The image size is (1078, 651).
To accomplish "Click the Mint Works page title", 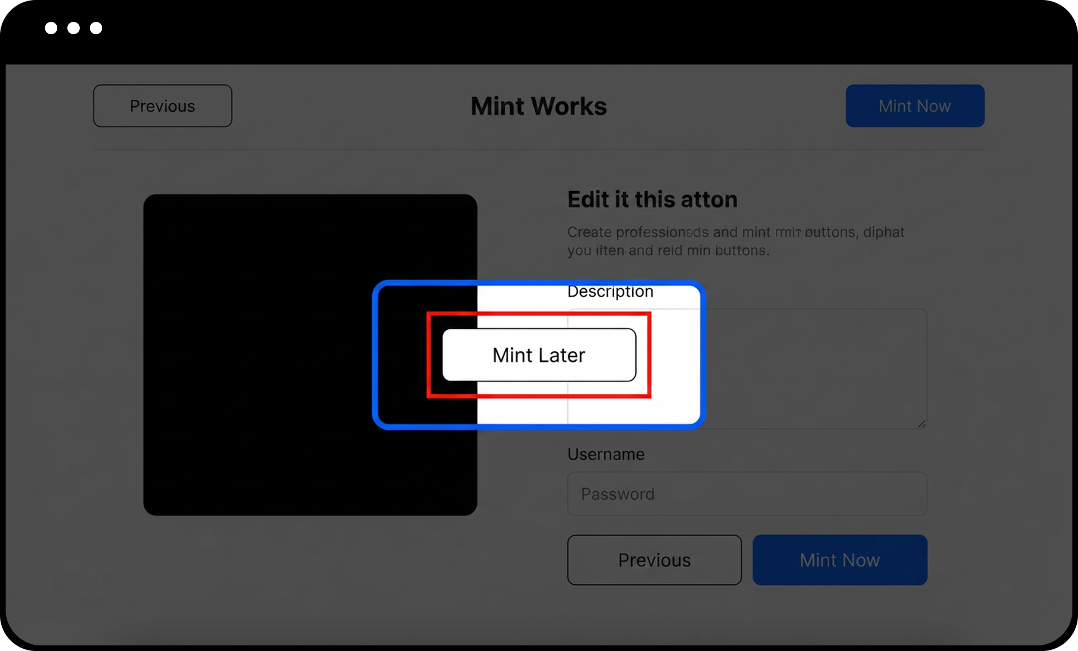I will (x=539, y=106).
